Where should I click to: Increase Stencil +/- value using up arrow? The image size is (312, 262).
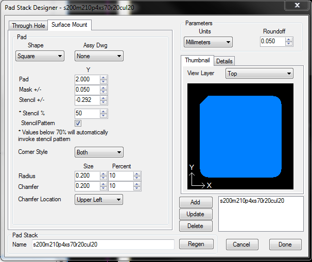103,97
